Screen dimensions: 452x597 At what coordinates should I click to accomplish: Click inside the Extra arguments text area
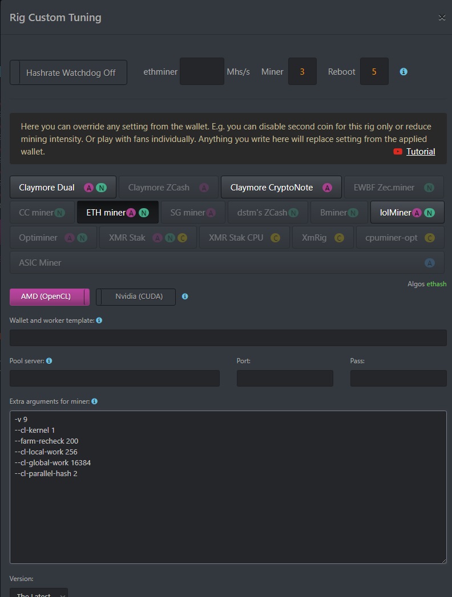point(228,487)
